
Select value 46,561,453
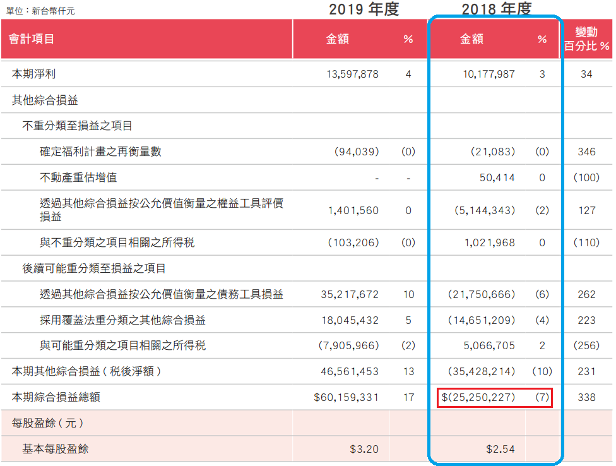pyautogui.click(x=350, y=371)
